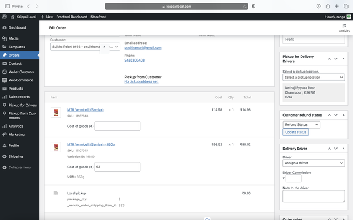Open the Activity flag panel

[344, 28]
